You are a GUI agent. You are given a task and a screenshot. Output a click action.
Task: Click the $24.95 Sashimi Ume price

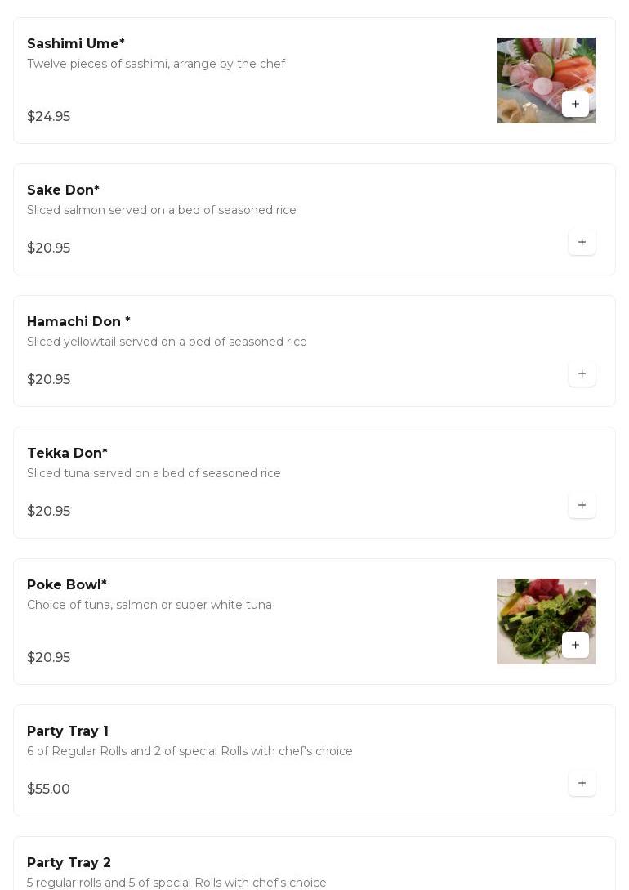point(48,116)
